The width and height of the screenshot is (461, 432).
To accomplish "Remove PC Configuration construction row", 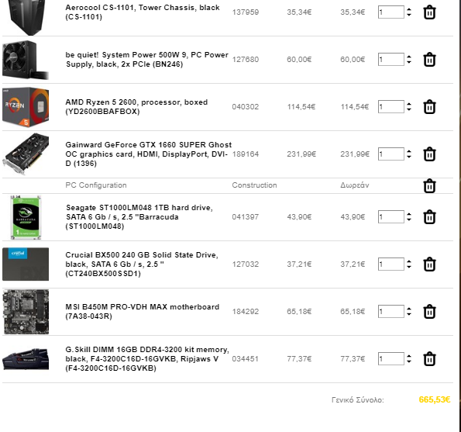I will pos(429,185).
